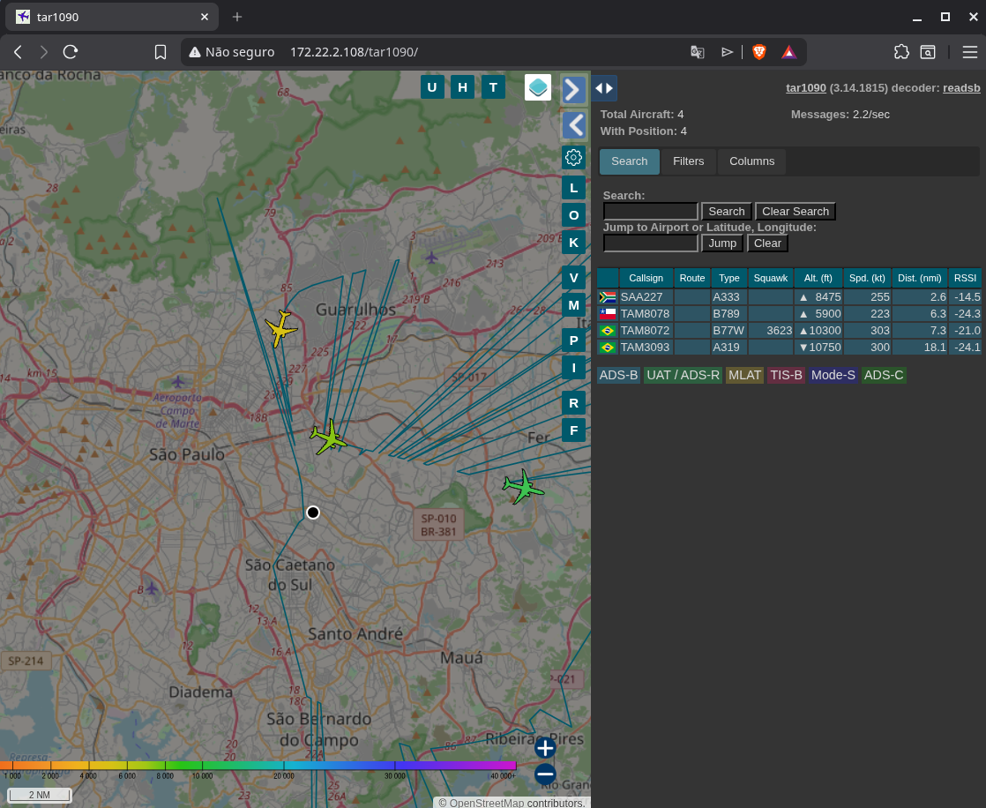Toggle the O map button
Image resolution: width=986 pixels, height=808 pixels.
point(573,215)
